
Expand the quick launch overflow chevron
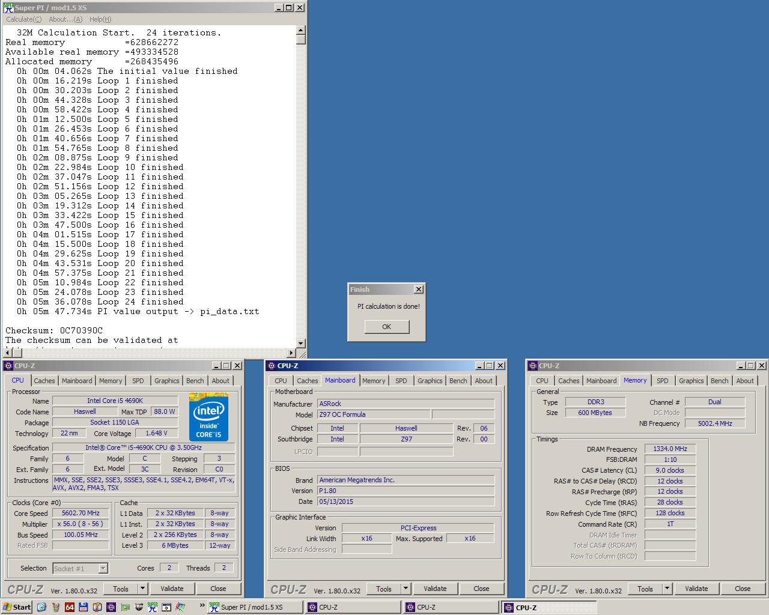click(202, 605)
